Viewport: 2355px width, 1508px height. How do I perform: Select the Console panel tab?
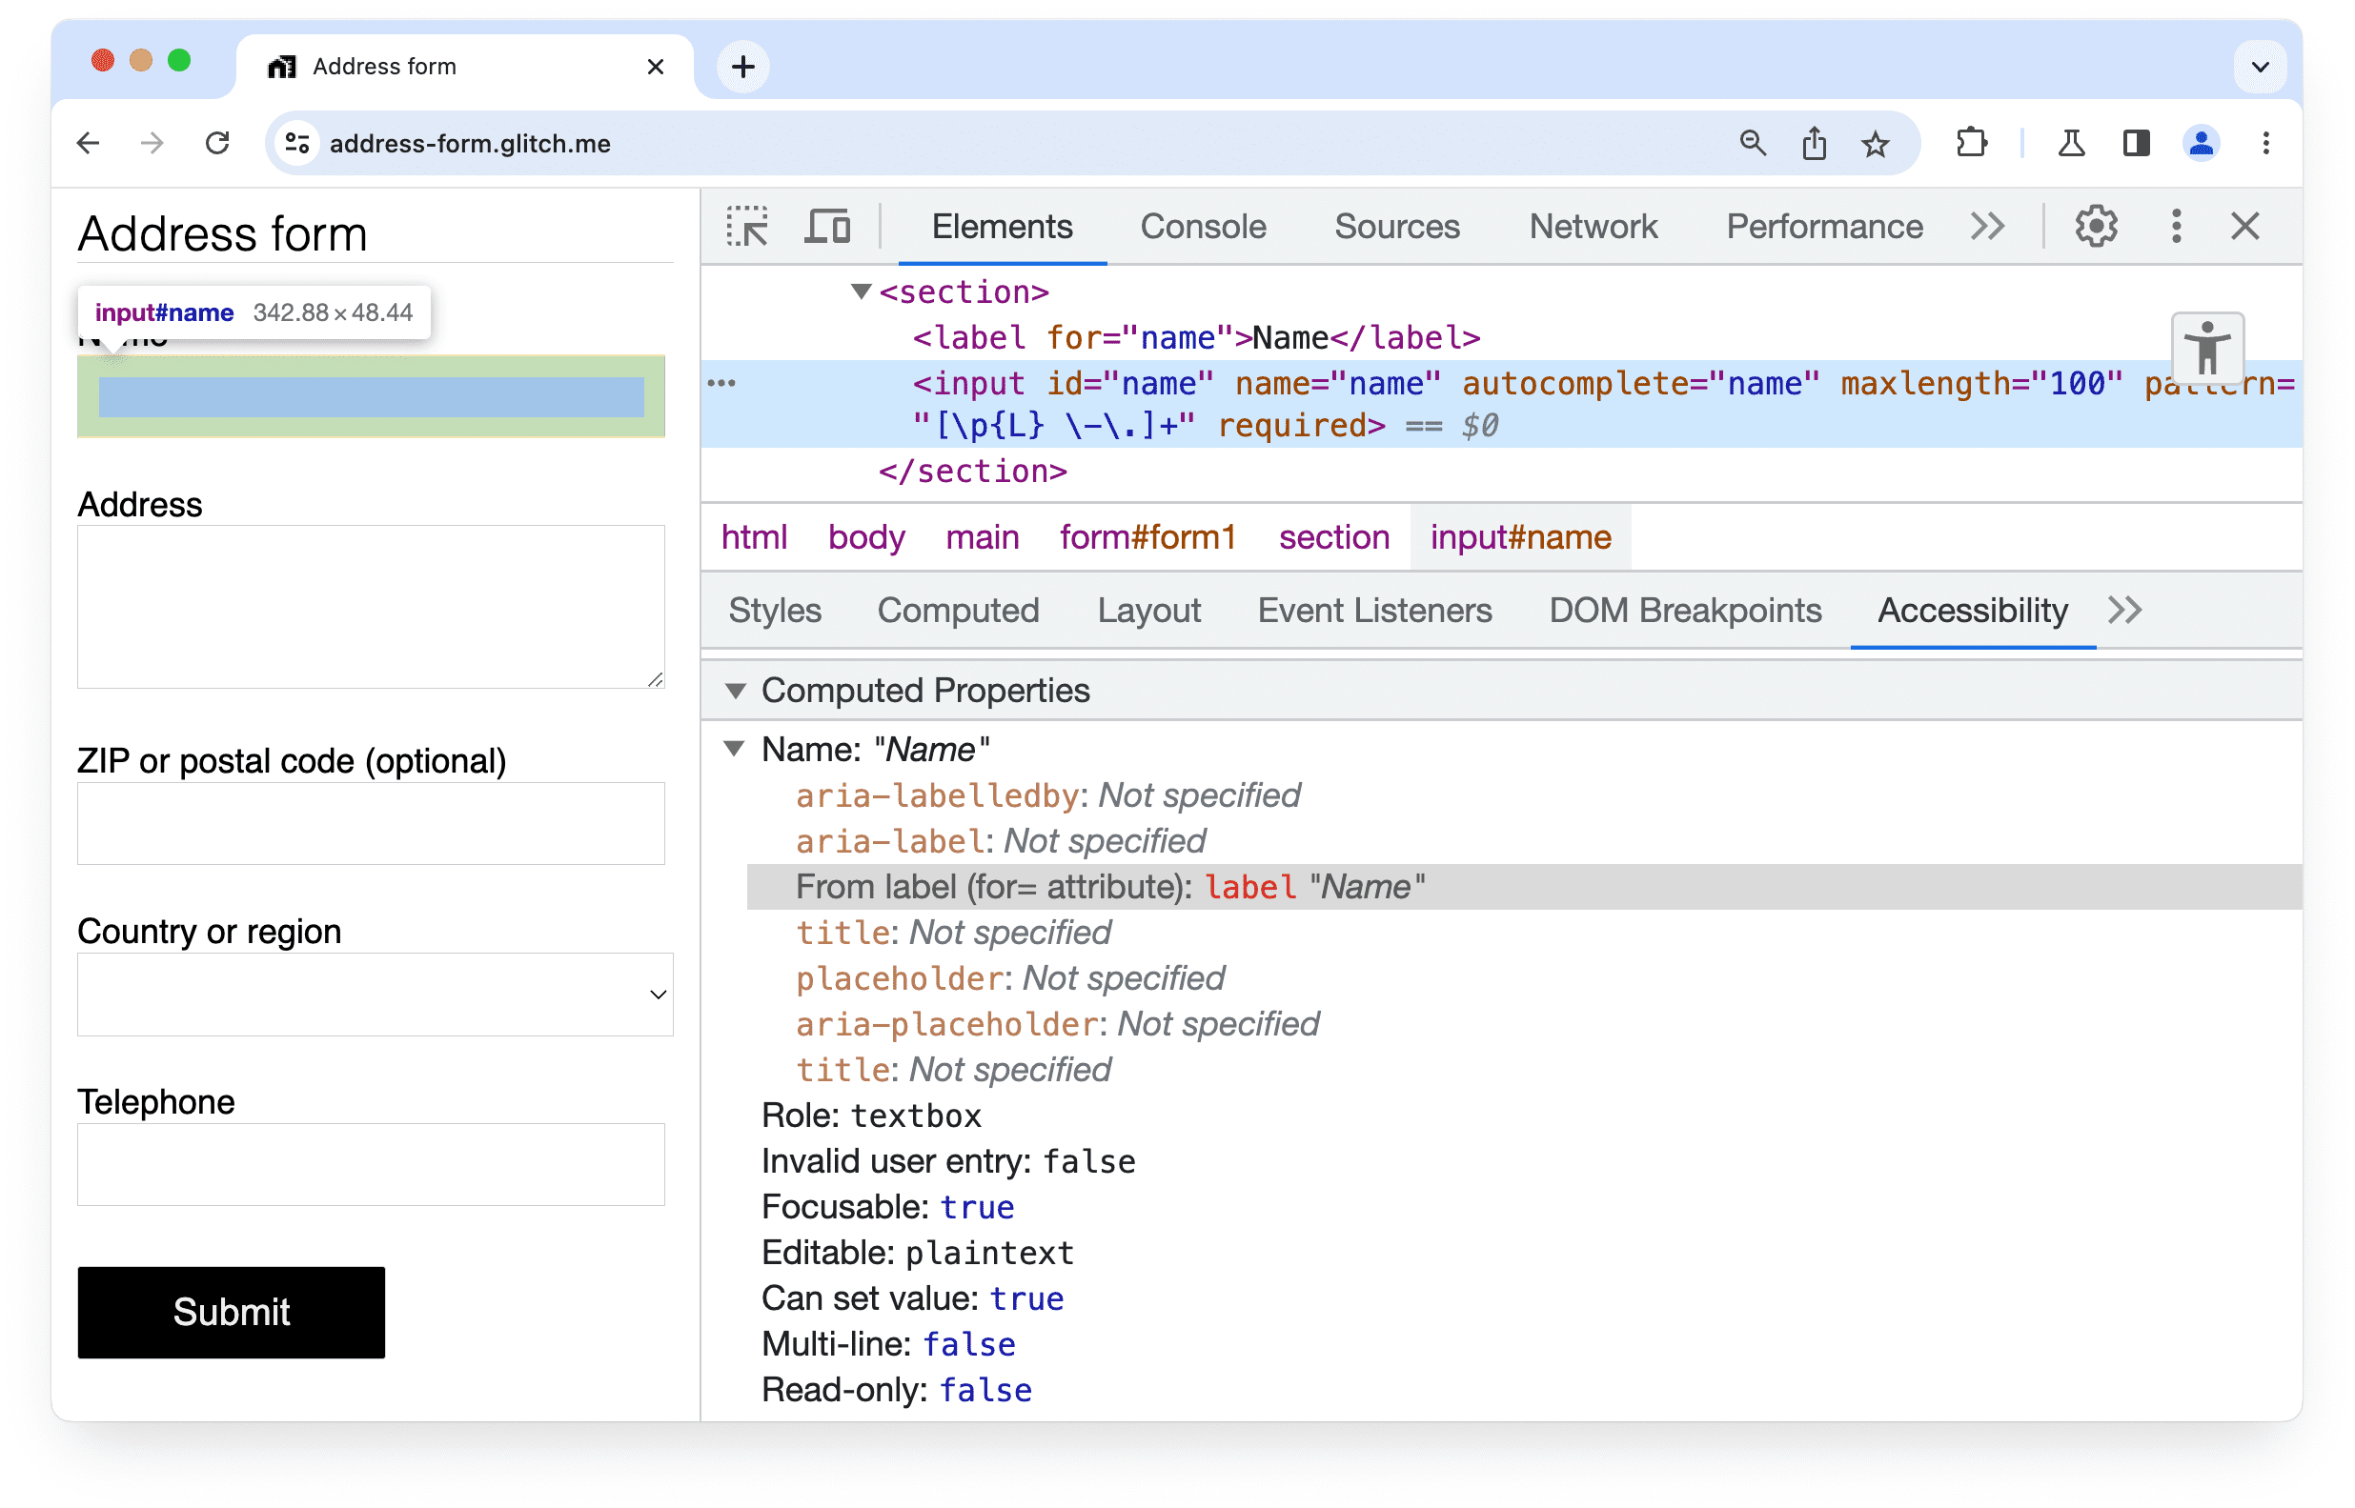[1200, 225]
